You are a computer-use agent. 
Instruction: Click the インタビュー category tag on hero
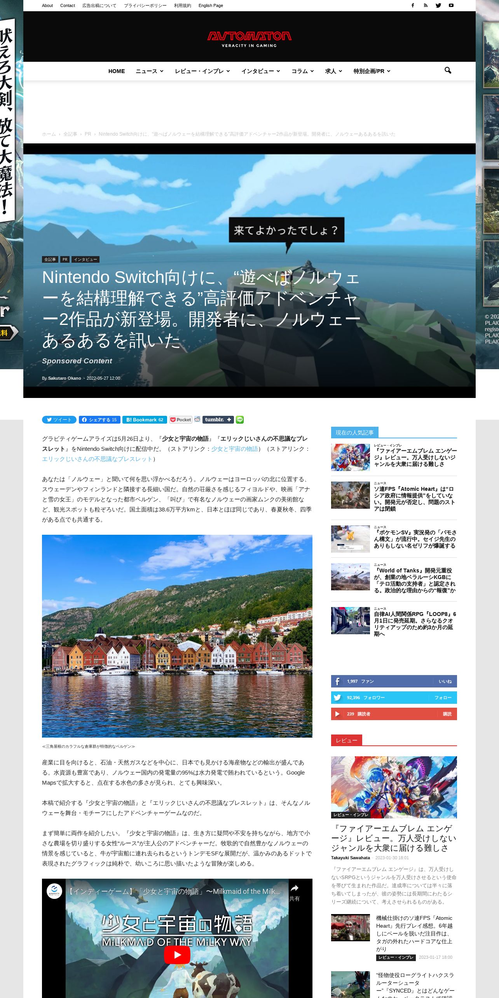(x=85, y=259)
